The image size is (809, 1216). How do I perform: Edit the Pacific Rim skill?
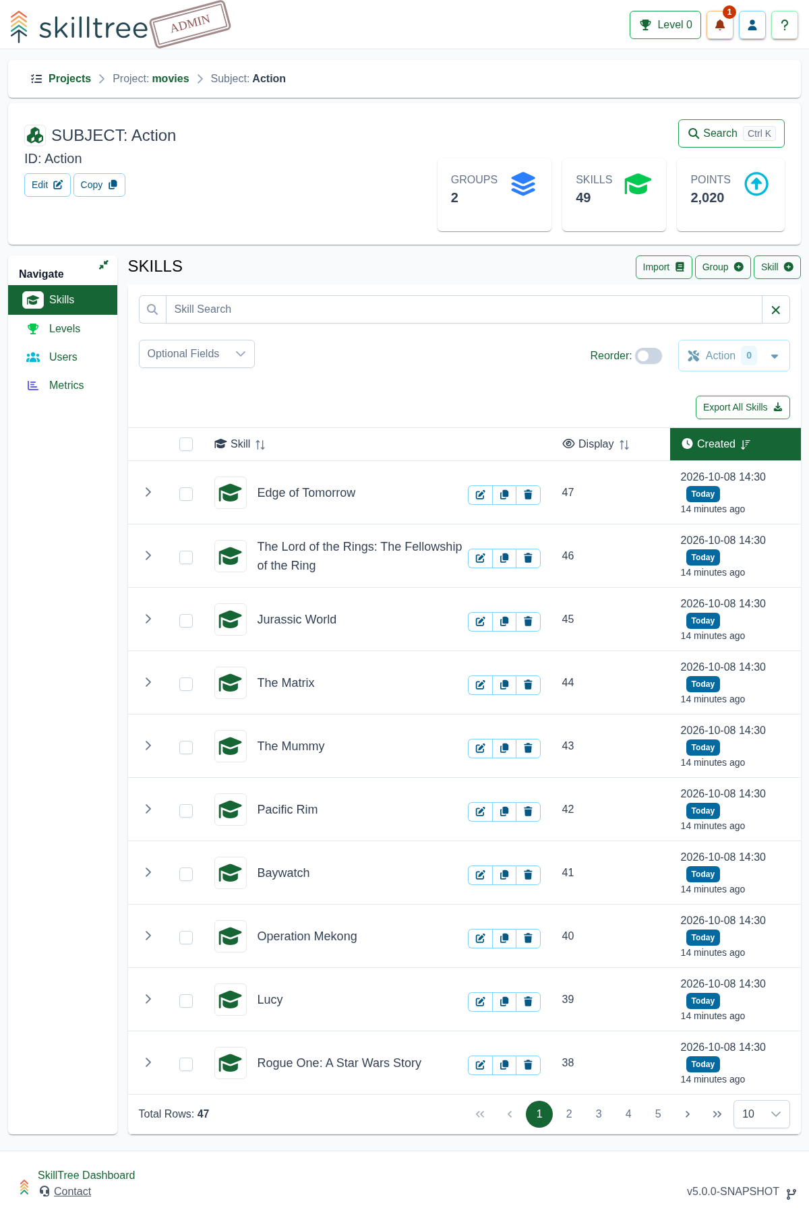480,812
